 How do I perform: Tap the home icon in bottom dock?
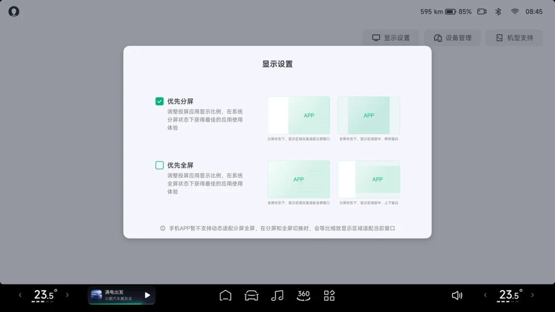tap(225, 295)
